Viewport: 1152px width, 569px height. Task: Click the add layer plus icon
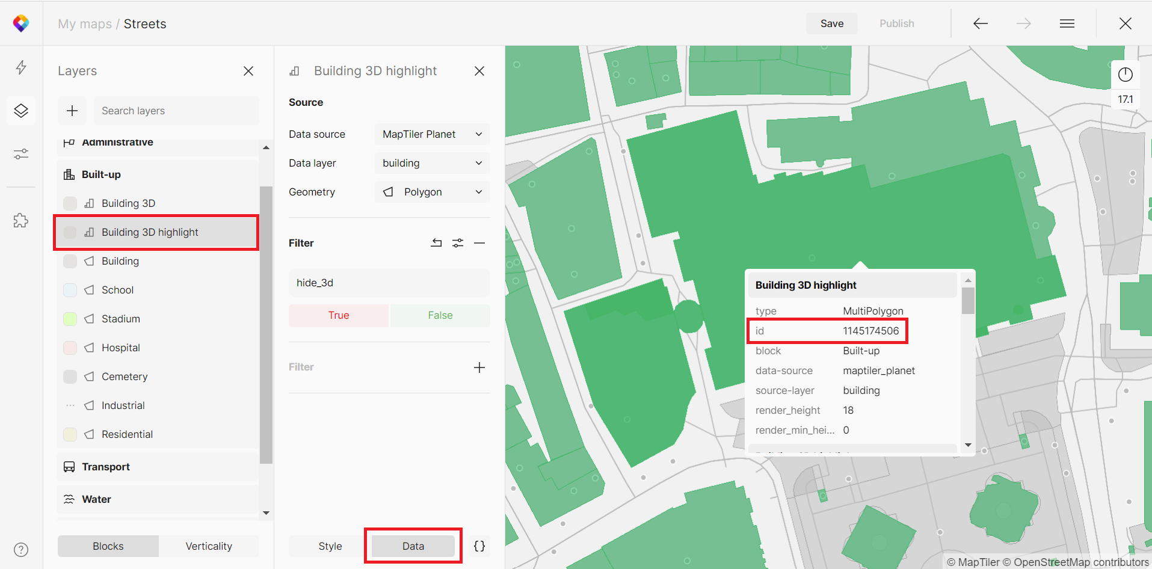tap(72, 111)
